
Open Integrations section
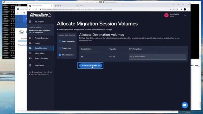pos(39,53)
